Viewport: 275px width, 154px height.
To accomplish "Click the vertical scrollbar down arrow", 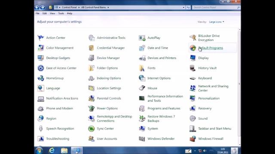I will 239,145.
